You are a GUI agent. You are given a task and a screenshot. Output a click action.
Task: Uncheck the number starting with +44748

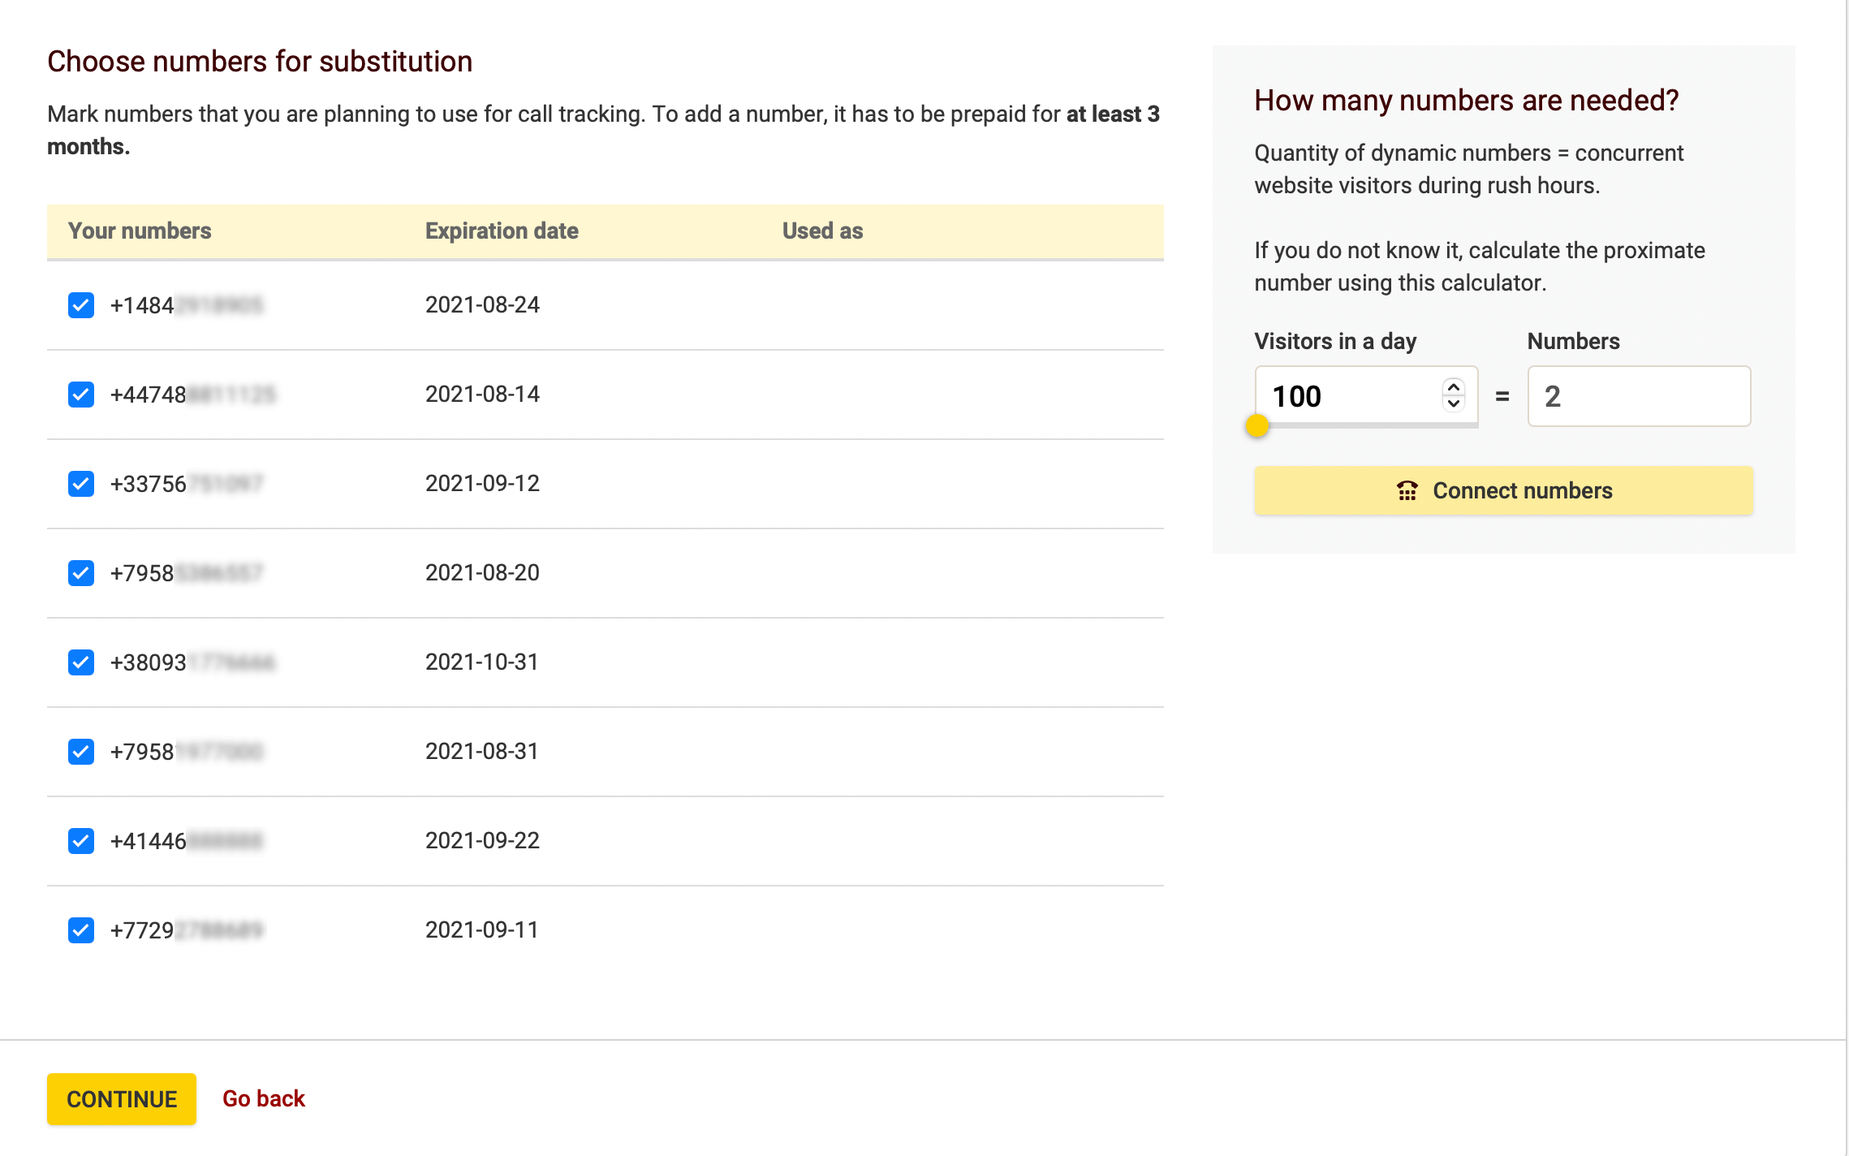[81, 395]
